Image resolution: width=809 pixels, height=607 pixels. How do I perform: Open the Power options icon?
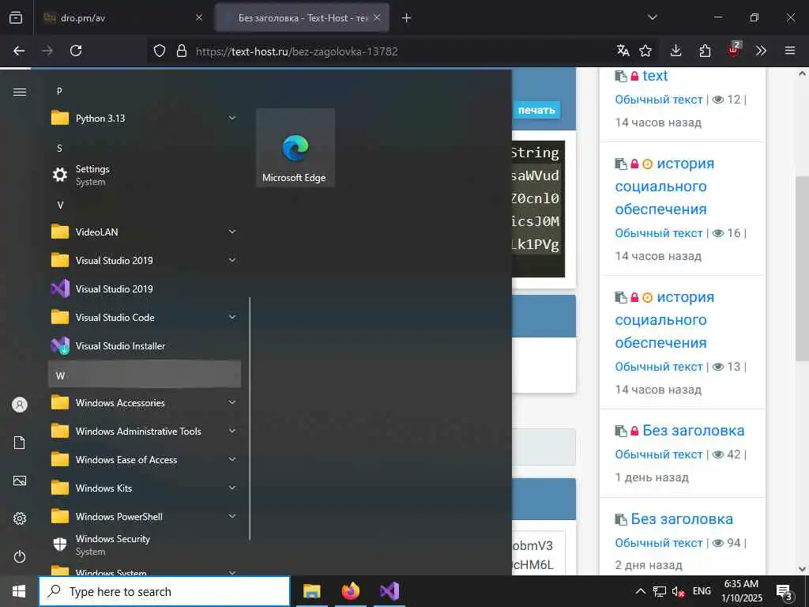20,557
